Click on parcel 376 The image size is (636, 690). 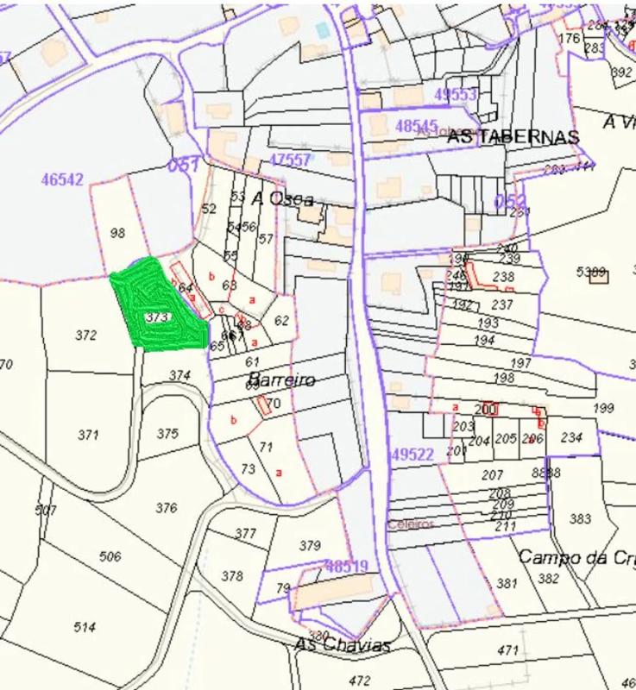coord(166,507)
